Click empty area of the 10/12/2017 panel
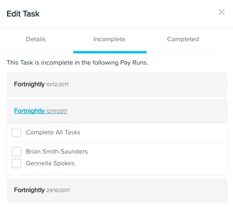This screenshot has width=233, height=207. 148,84
